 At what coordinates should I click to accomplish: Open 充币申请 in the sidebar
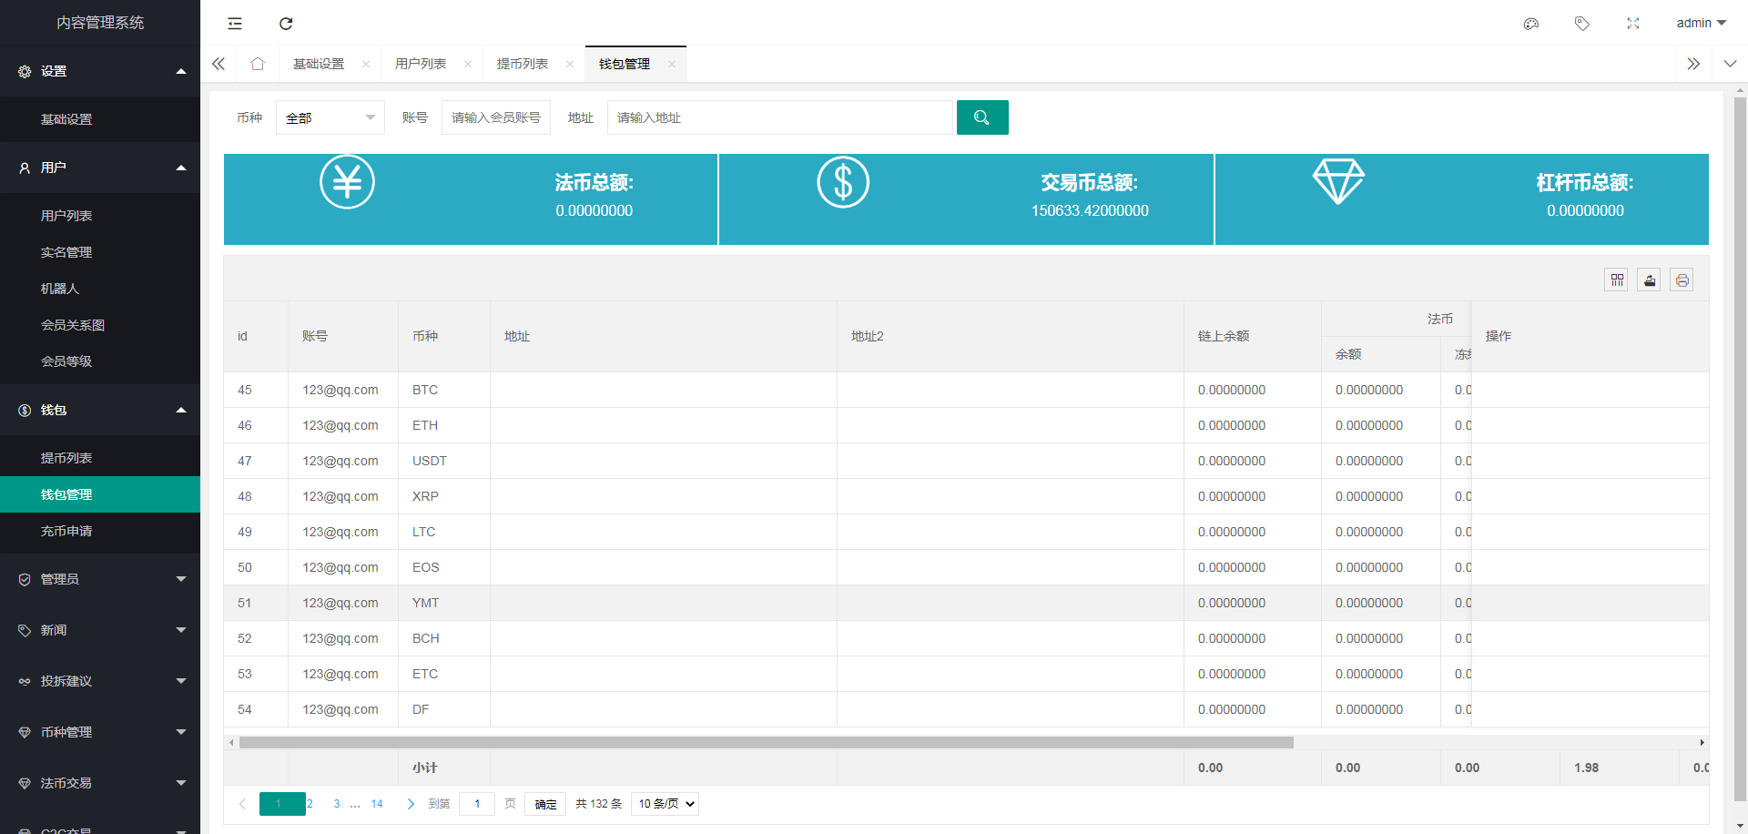[100, 531]
